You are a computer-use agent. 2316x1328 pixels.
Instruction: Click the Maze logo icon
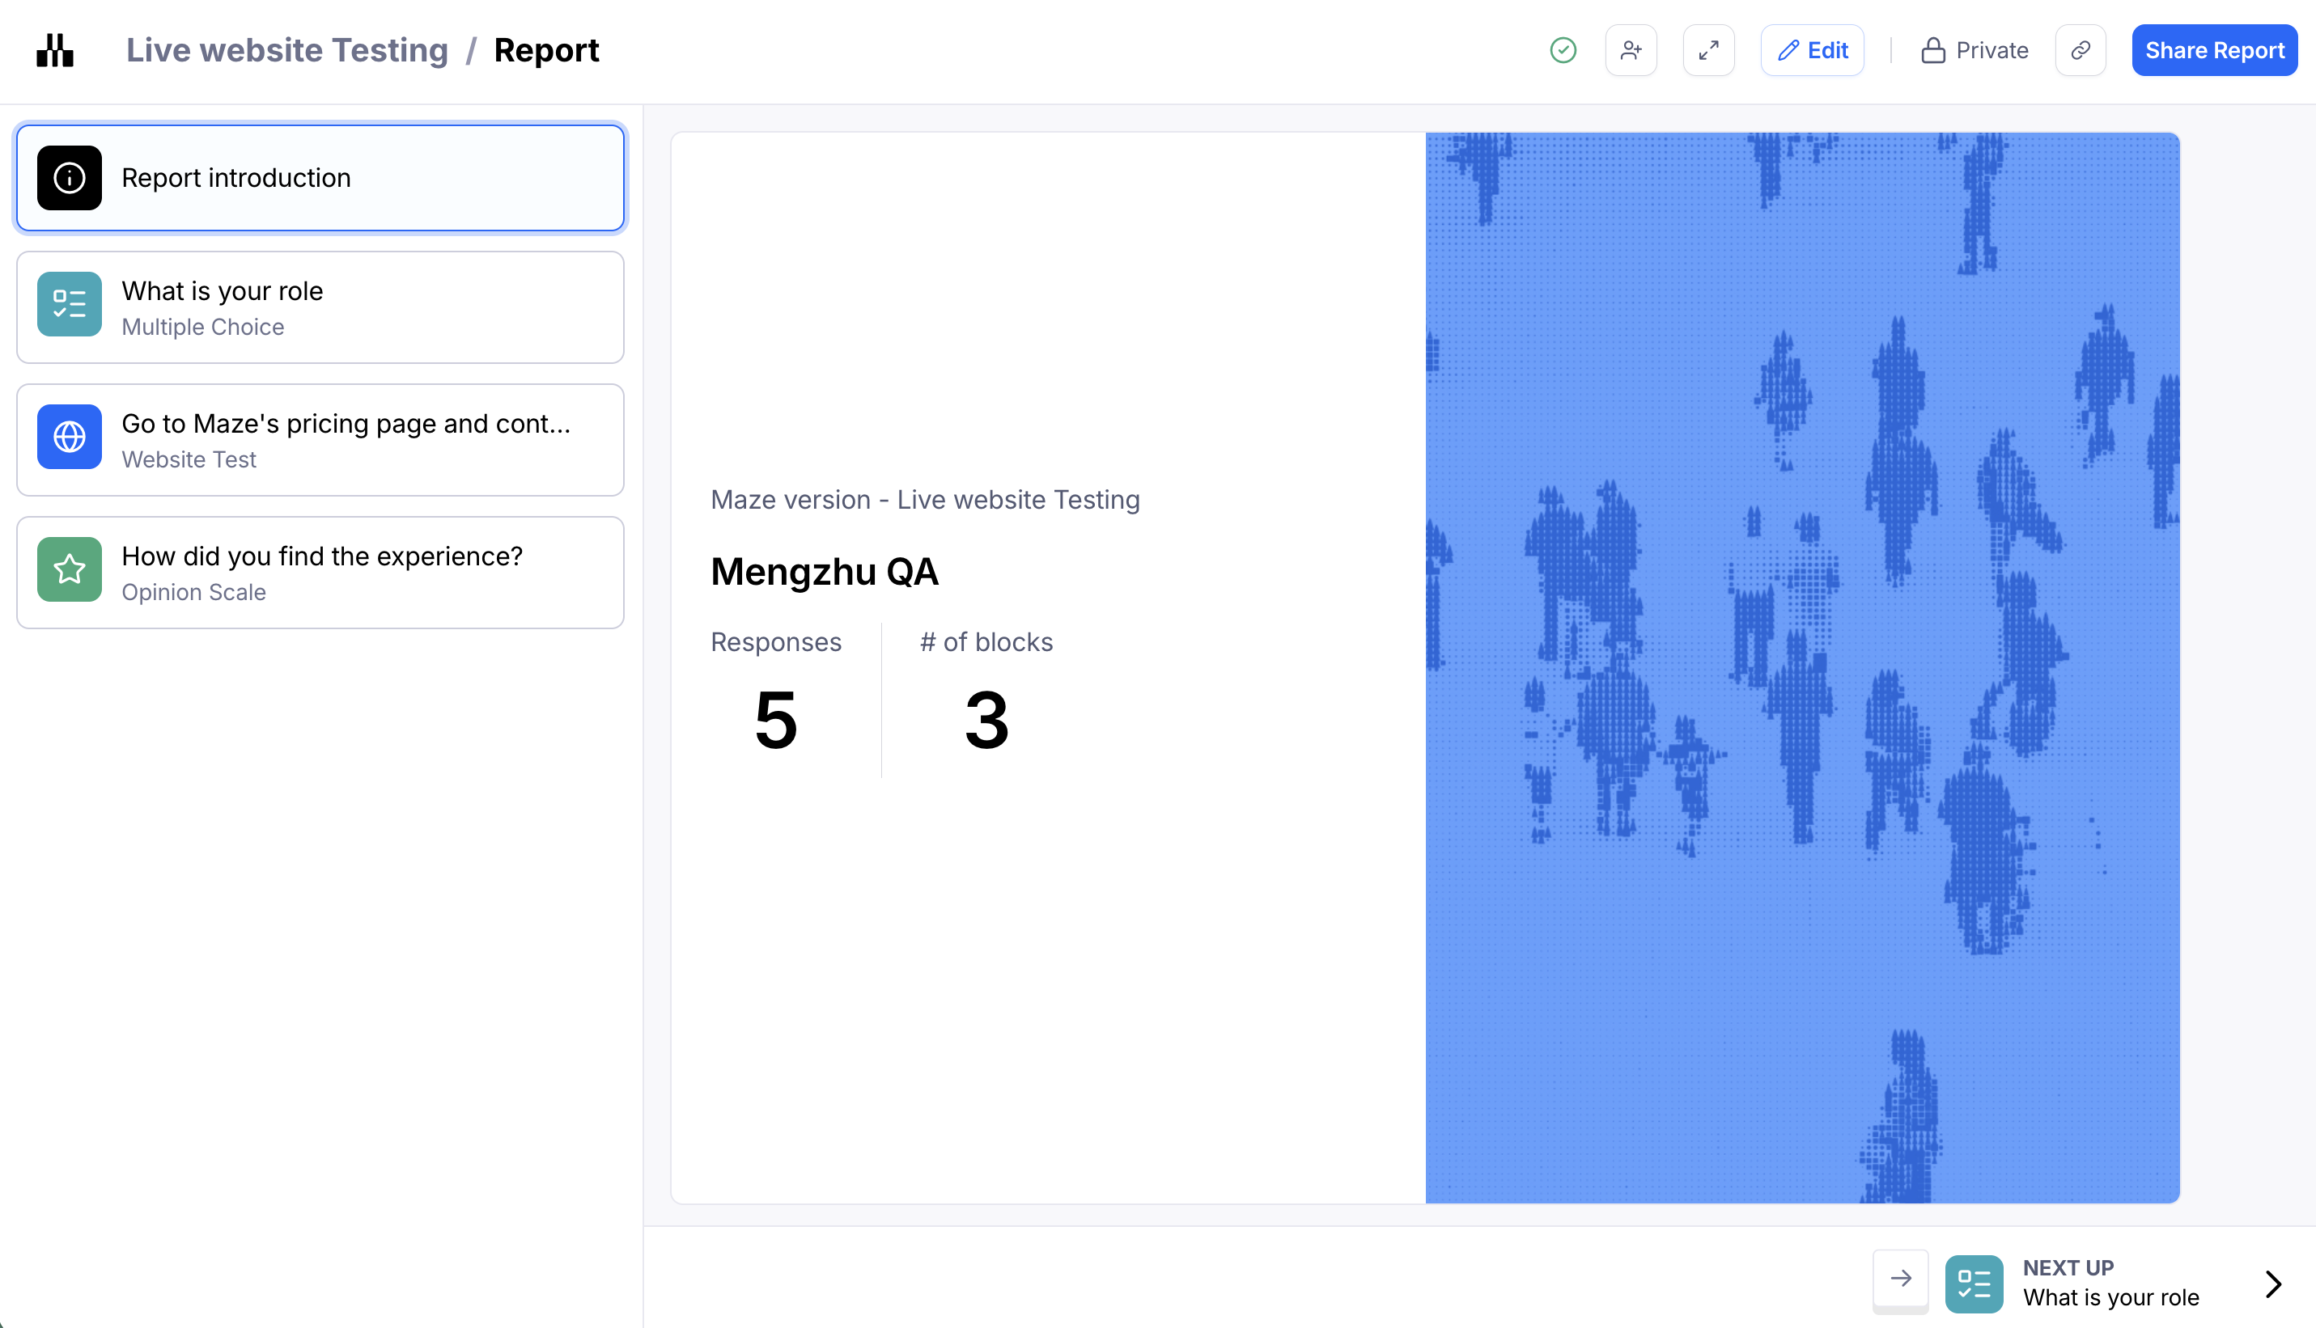[x=55, y=50]
